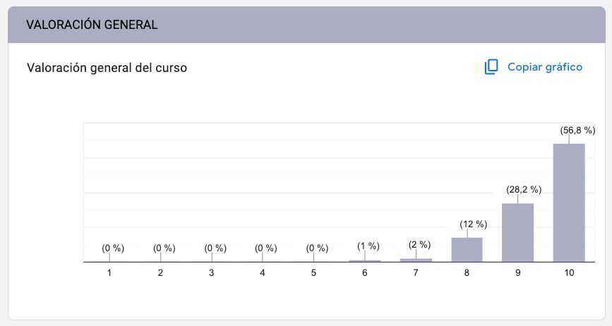Image resolution: width=612 pixels, height=326 pixels.
Task: Click the Valoración general del curso title
Action: click(x=107, y=68)
